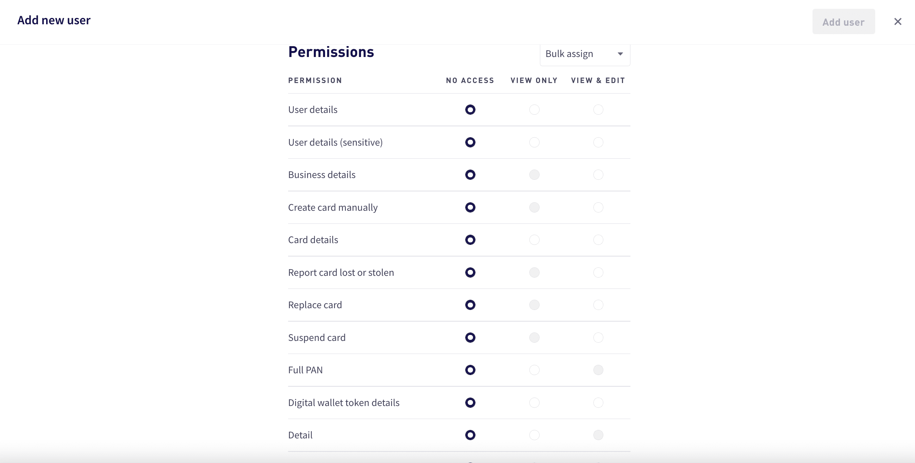Select View Only for User details
This screenshot has width=915, height=463.
pos(534,110)
